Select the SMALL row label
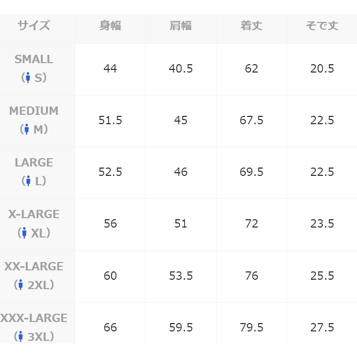 pyautogui.click(x=34, y=59)
